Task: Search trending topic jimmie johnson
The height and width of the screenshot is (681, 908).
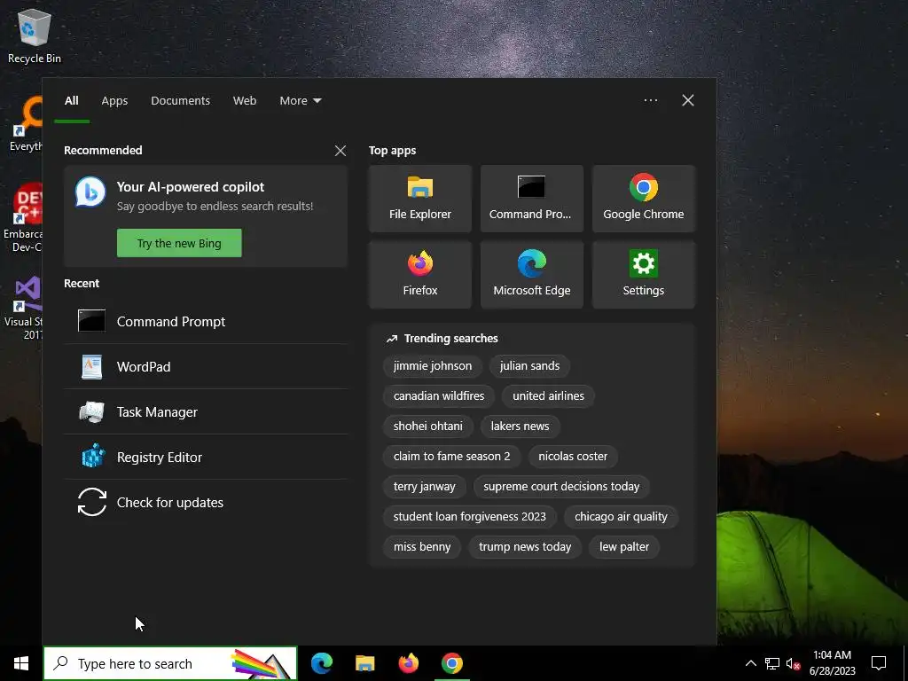Action: [x=433, y=366]
